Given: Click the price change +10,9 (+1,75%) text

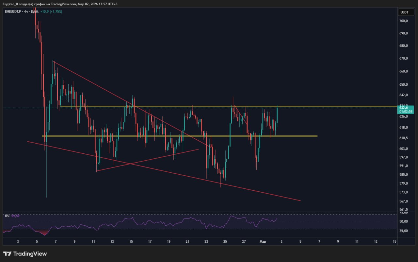Looking at the screenshot, I should [x=51, y=11].
